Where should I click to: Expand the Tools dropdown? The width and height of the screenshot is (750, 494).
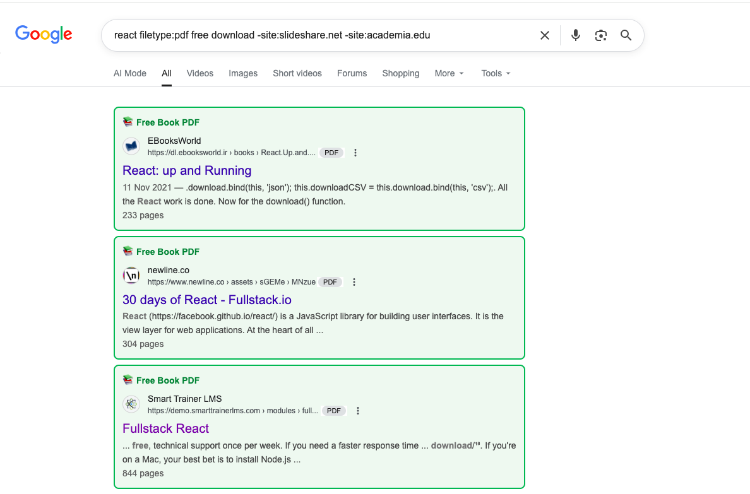(496, 73)
